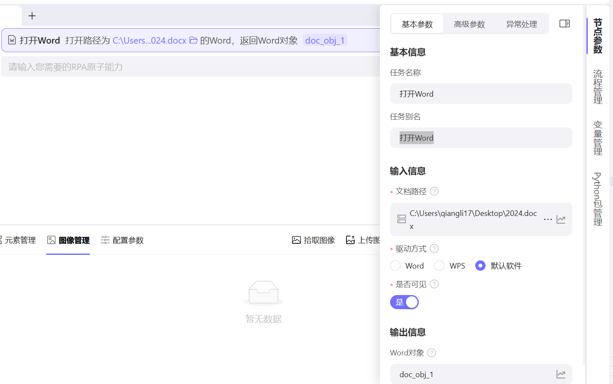Select the WPS driver radio button

coord(439,266)
